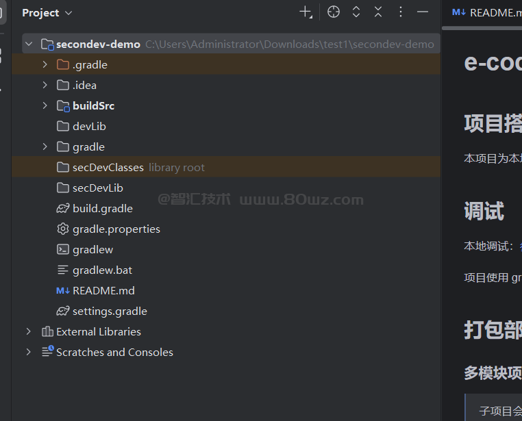
Task: Open Project panel options three-dot menu
Action: pyautogui.click(x=401, y=12)
